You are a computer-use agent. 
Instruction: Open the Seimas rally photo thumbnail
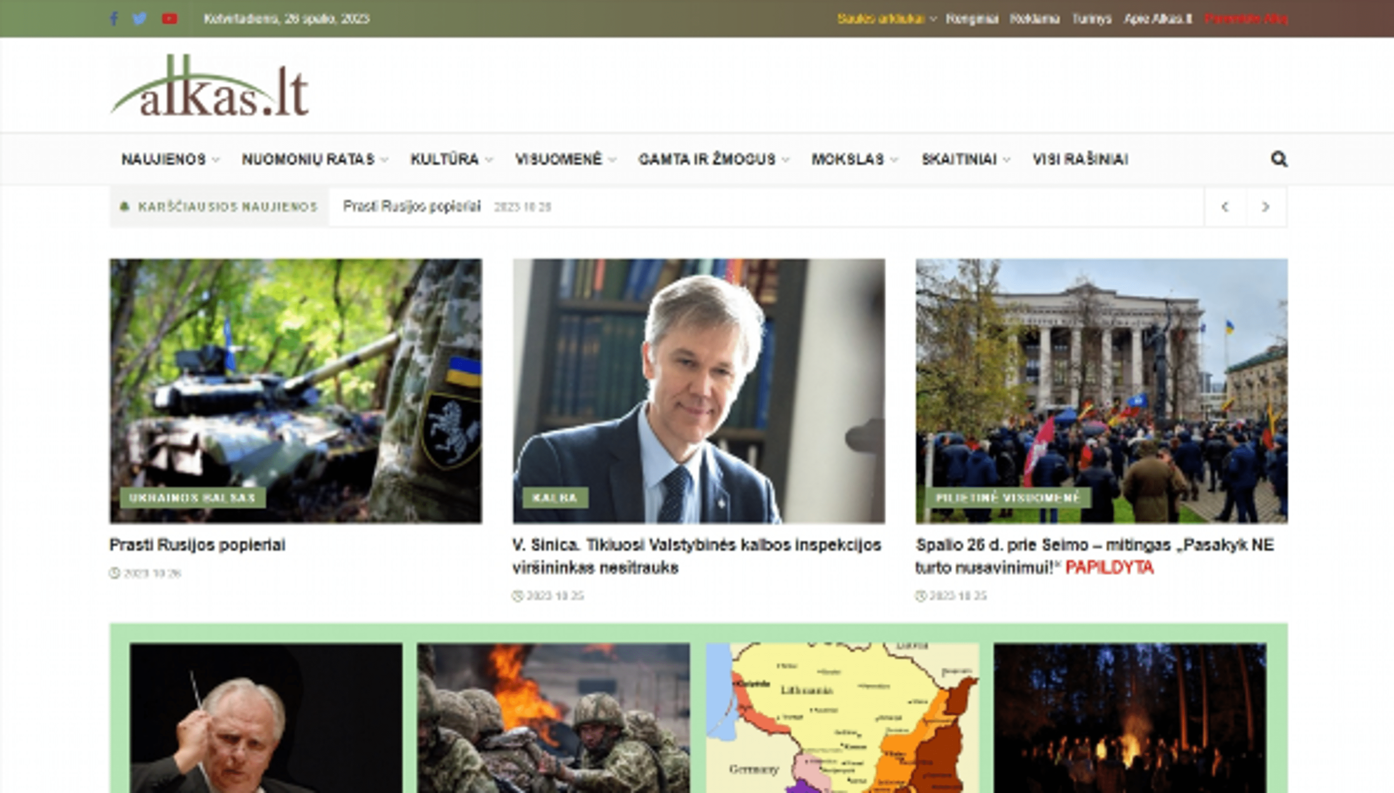tap(1101, 390)
